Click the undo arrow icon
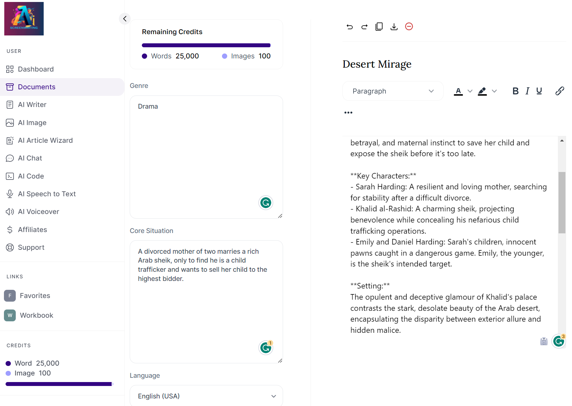This screenshot has height=406, width=572. (350, 27)
